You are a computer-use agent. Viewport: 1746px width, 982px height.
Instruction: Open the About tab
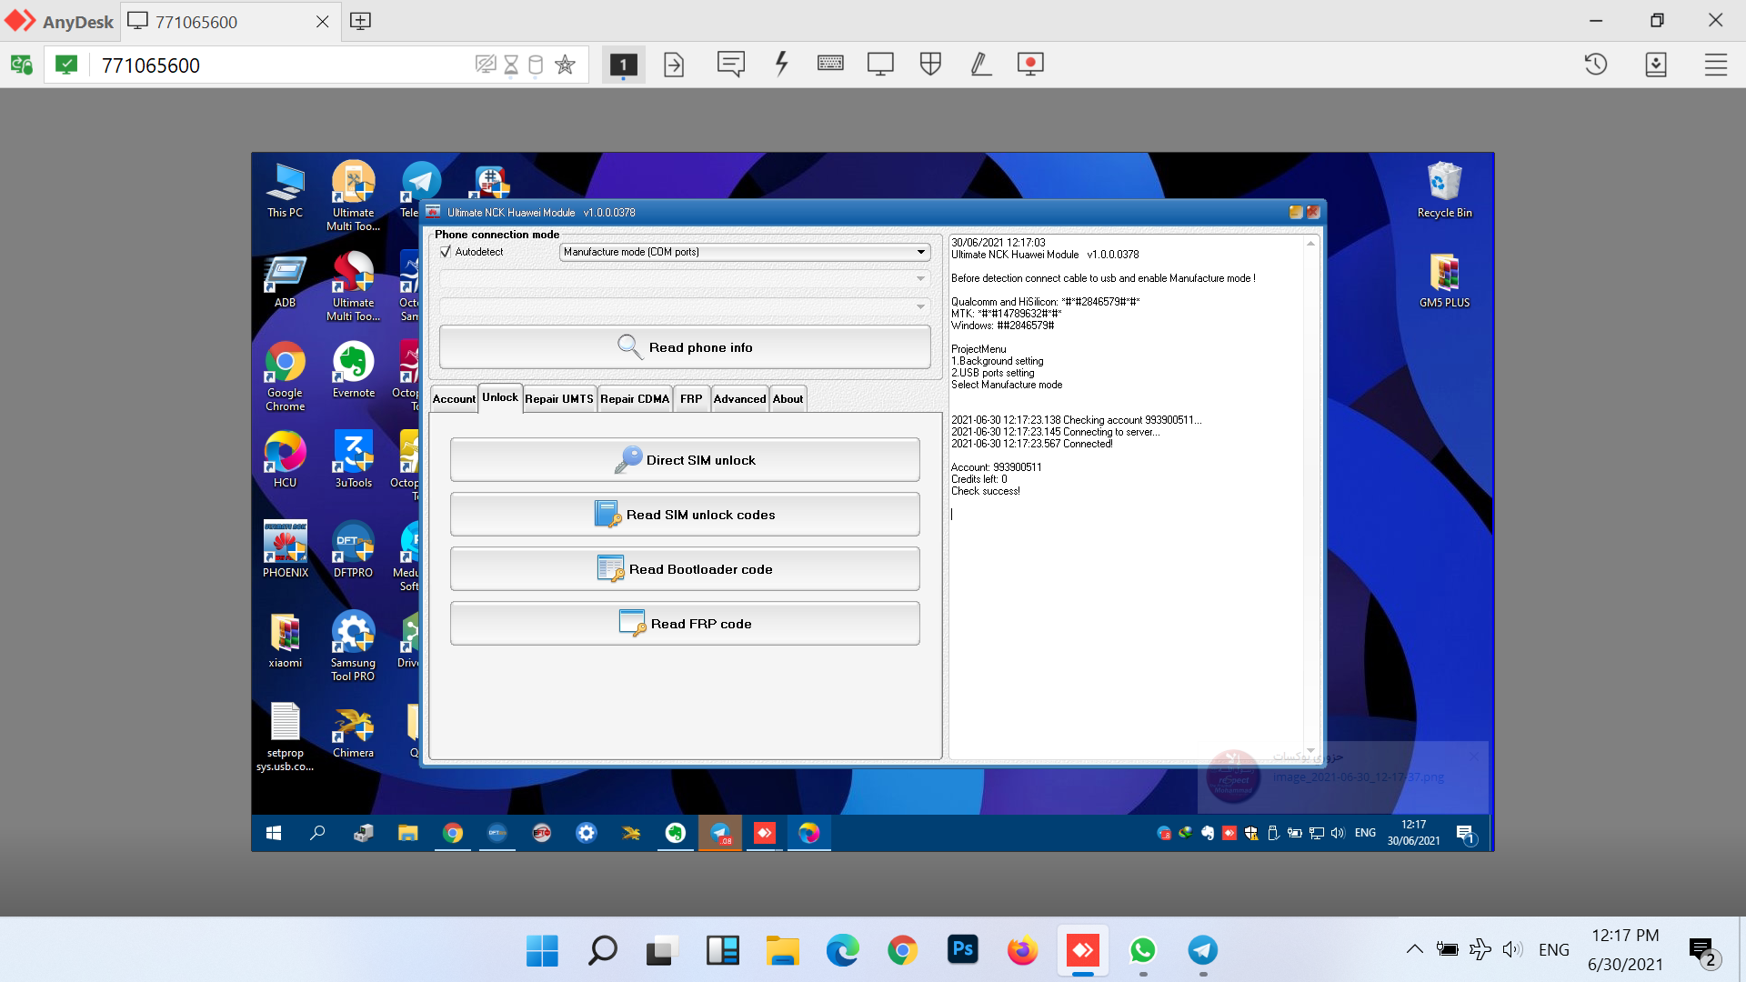coord(788,399)
